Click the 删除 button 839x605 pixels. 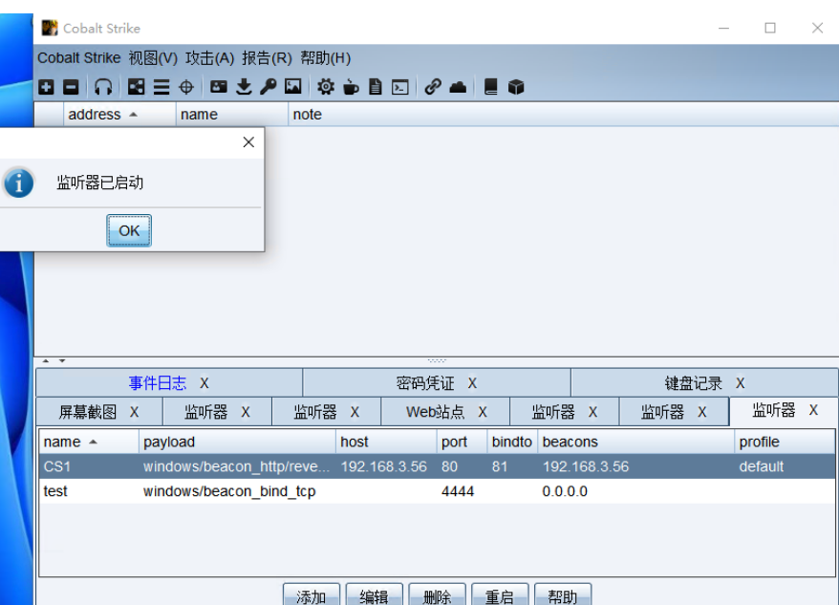point(437,595)
